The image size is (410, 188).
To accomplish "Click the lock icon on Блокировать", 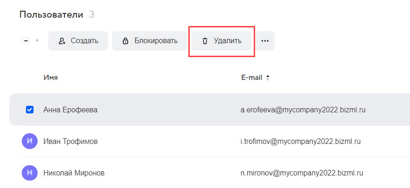I will tap(125, 41).
